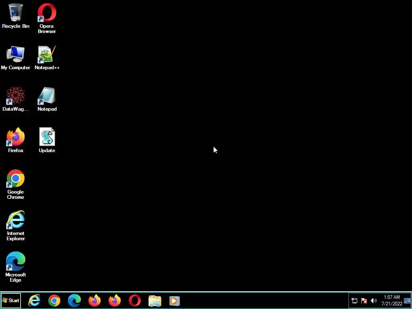Open the Start menu
This screenshot has height=309, width=412.
10,301
